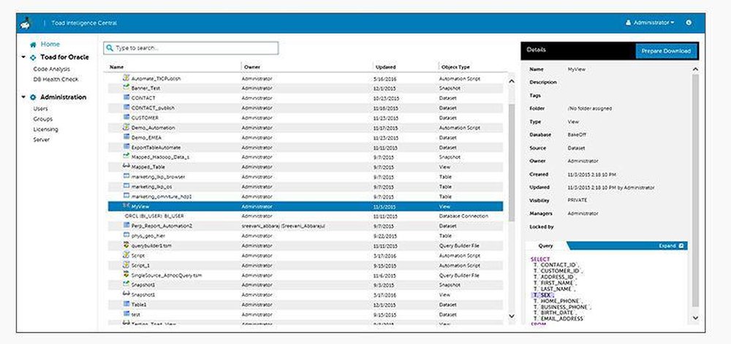Collapse the Toad for Oracle section
This screenshot has height=344, width=731.
pyautogui.click(x=24, y=57)
